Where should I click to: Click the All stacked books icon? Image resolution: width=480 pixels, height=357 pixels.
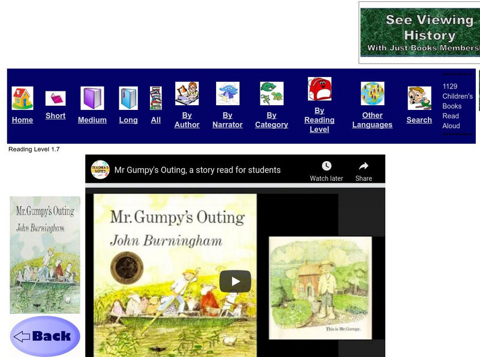point(156,98)
